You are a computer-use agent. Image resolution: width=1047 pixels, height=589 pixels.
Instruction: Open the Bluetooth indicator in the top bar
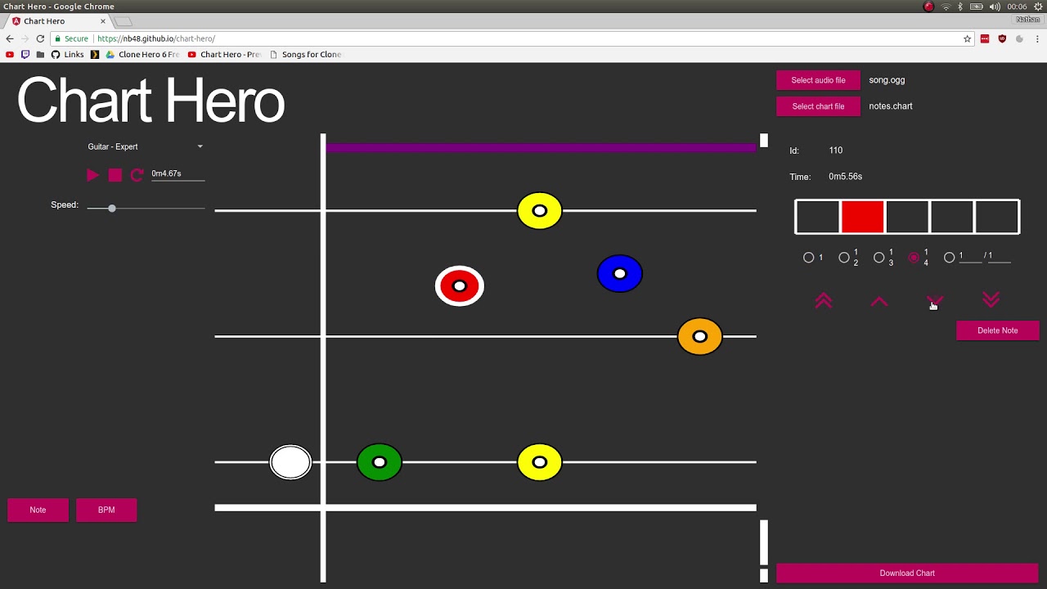click(960, 7)
